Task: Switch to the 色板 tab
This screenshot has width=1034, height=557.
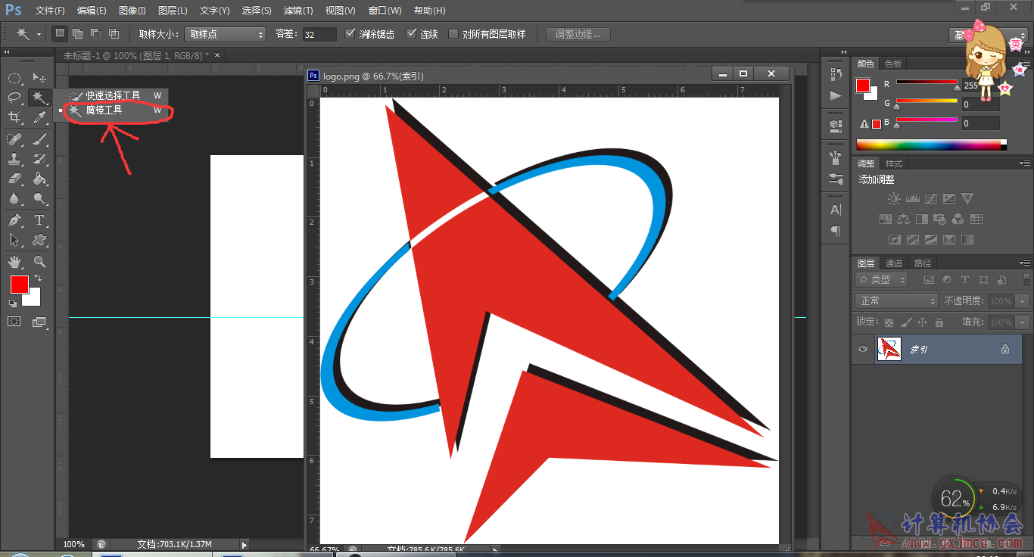Action: click(893, 64)
